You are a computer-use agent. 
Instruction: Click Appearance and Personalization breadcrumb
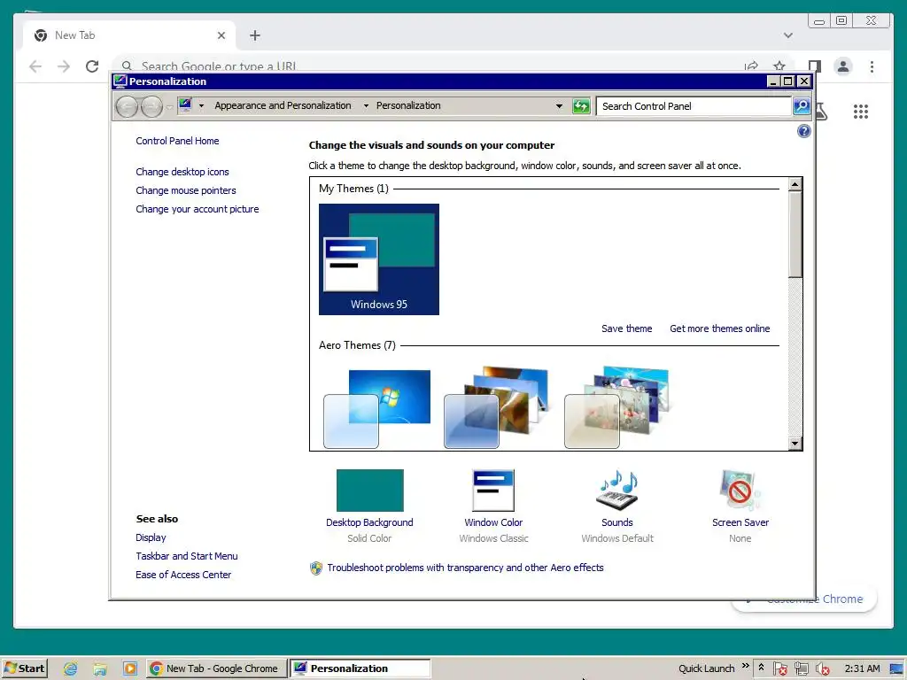[283, 105]
